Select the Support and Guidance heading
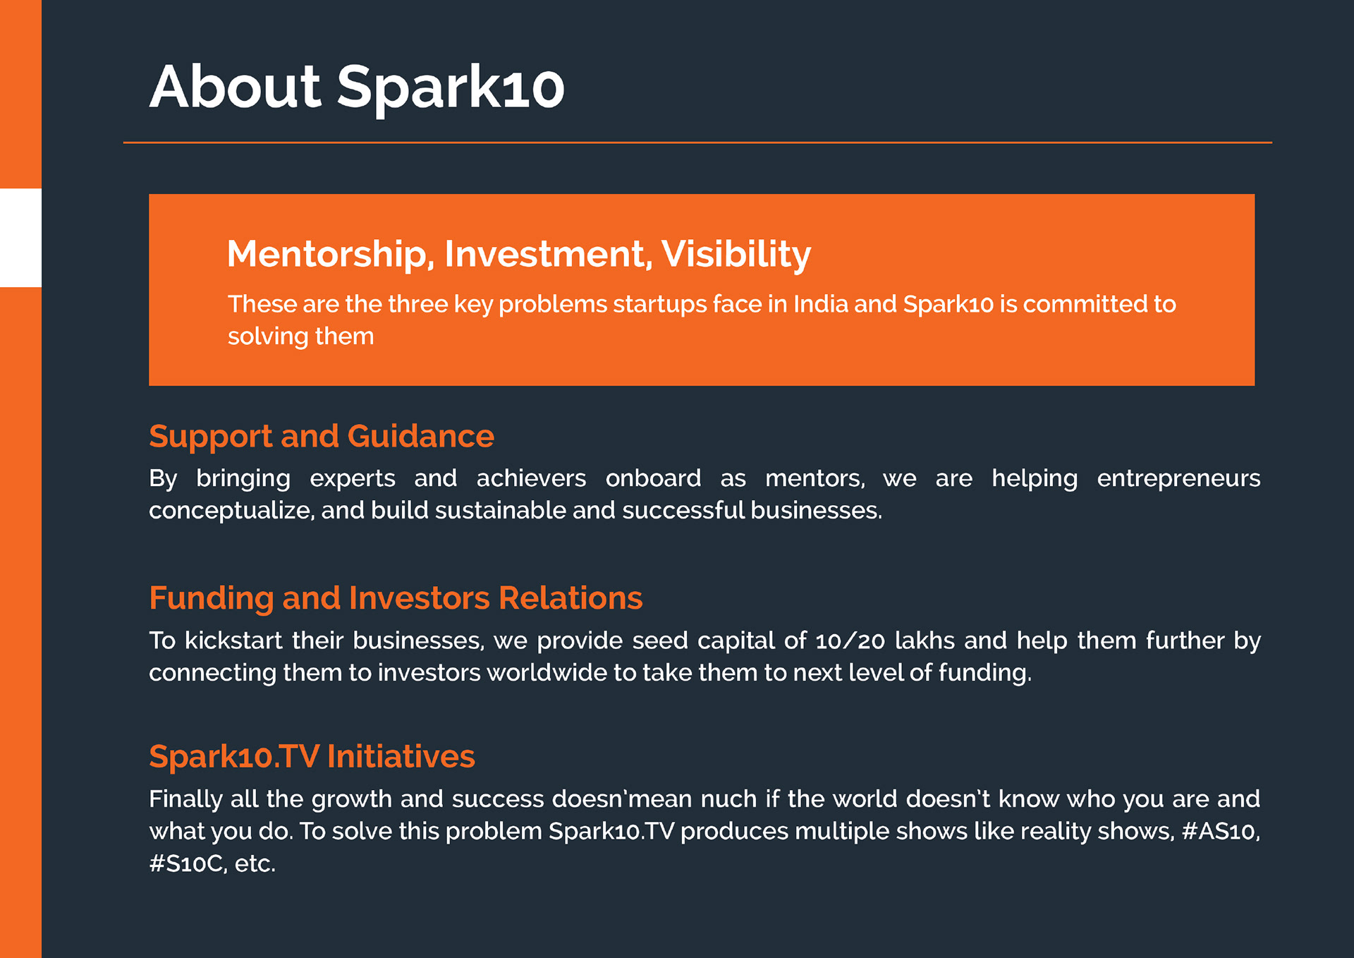The height and width of the screenshot is (958, 1354). pyautogui.click(x=322, y=436)
